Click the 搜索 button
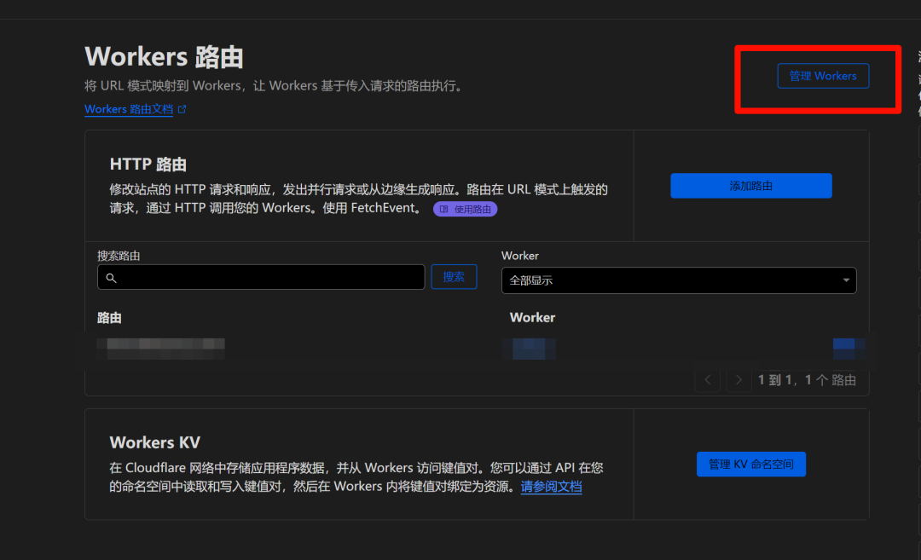 [454, 276]
